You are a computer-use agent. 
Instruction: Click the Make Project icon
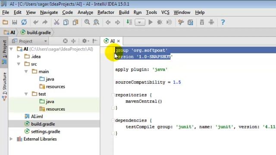(129, 22)
